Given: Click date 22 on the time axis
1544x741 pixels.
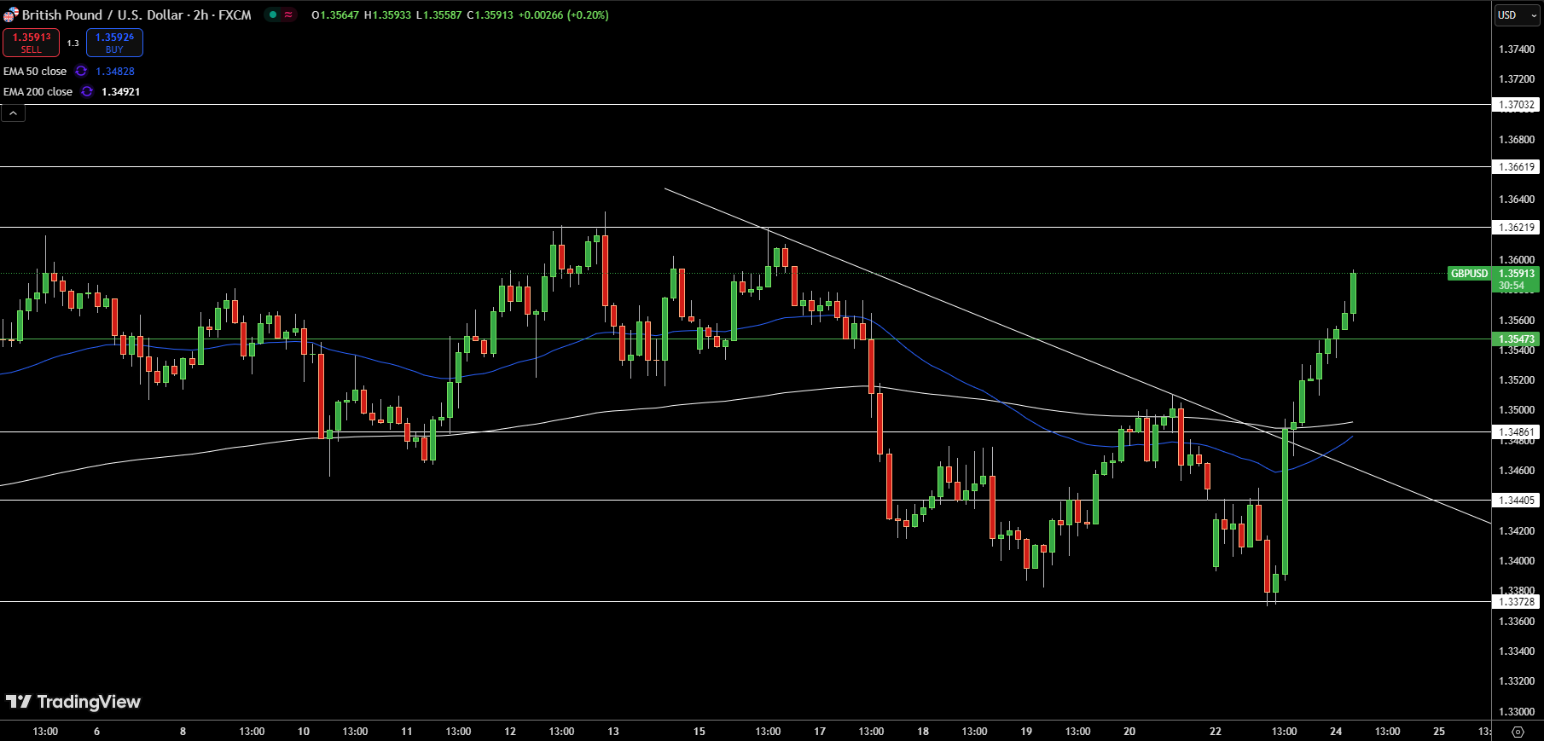Looking at the screenshot, I should 1216,732.
